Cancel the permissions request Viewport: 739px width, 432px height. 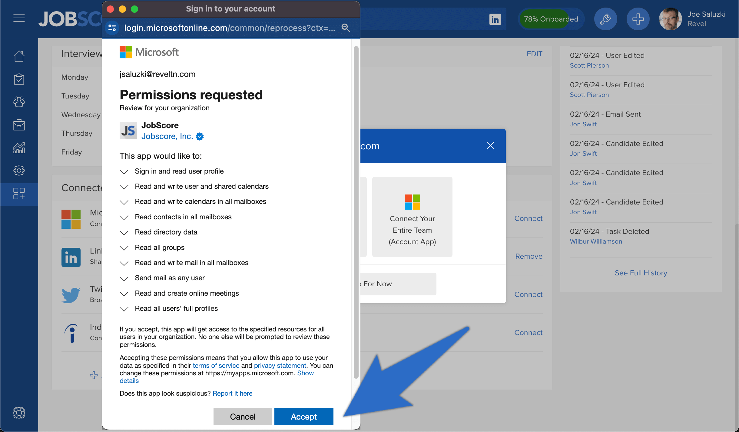click(x=243, y=417)
